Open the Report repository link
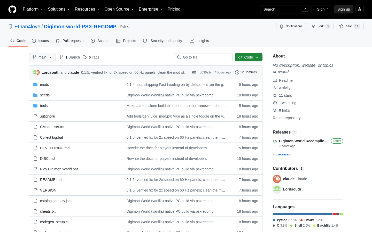 click(x=287, y=118)
